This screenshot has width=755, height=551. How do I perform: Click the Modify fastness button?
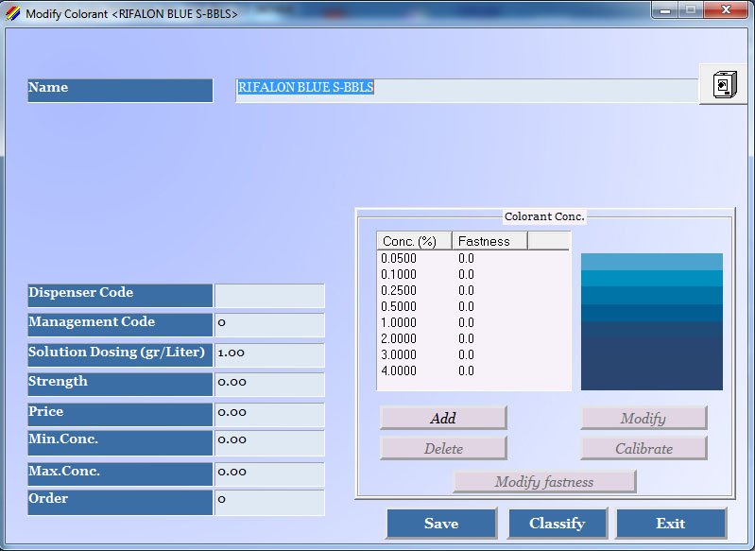544,481
